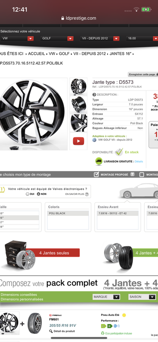Open the MARQUE filter dropdown
The image size is (158, 342).
point(106,297)
